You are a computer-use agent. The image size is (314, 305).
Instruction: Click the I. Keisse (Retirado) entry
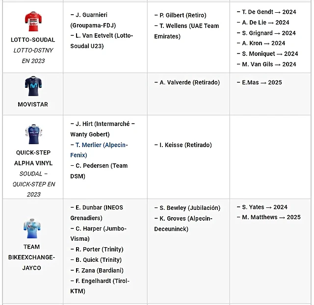(x=183, y=145)
